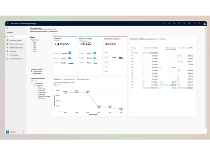The width and height of the screenshot is (210, 157).
Task: Click Scope 2 revenue intensity sparkline
Action: click(95, 58)
